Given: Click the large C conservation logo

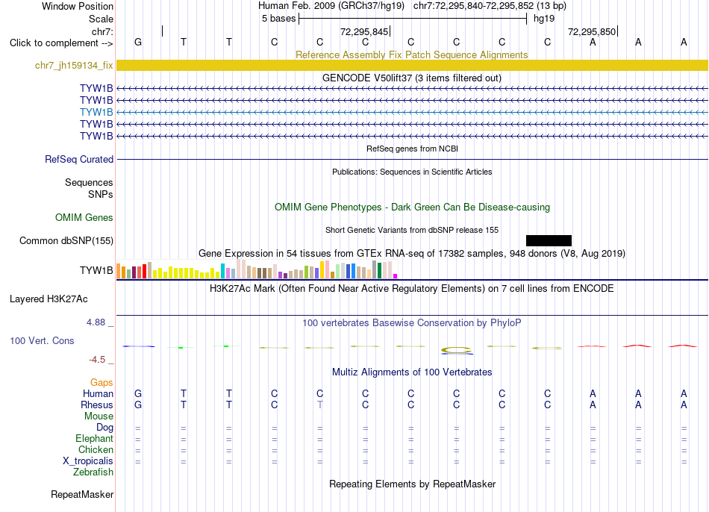Looking at the screenshot, I should tap(457, 350).
